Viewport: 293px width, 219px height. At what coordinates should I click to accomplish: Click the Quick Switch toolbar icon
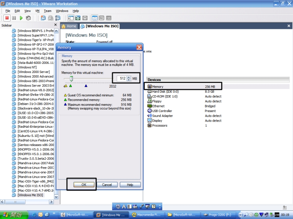click(78, 18)
